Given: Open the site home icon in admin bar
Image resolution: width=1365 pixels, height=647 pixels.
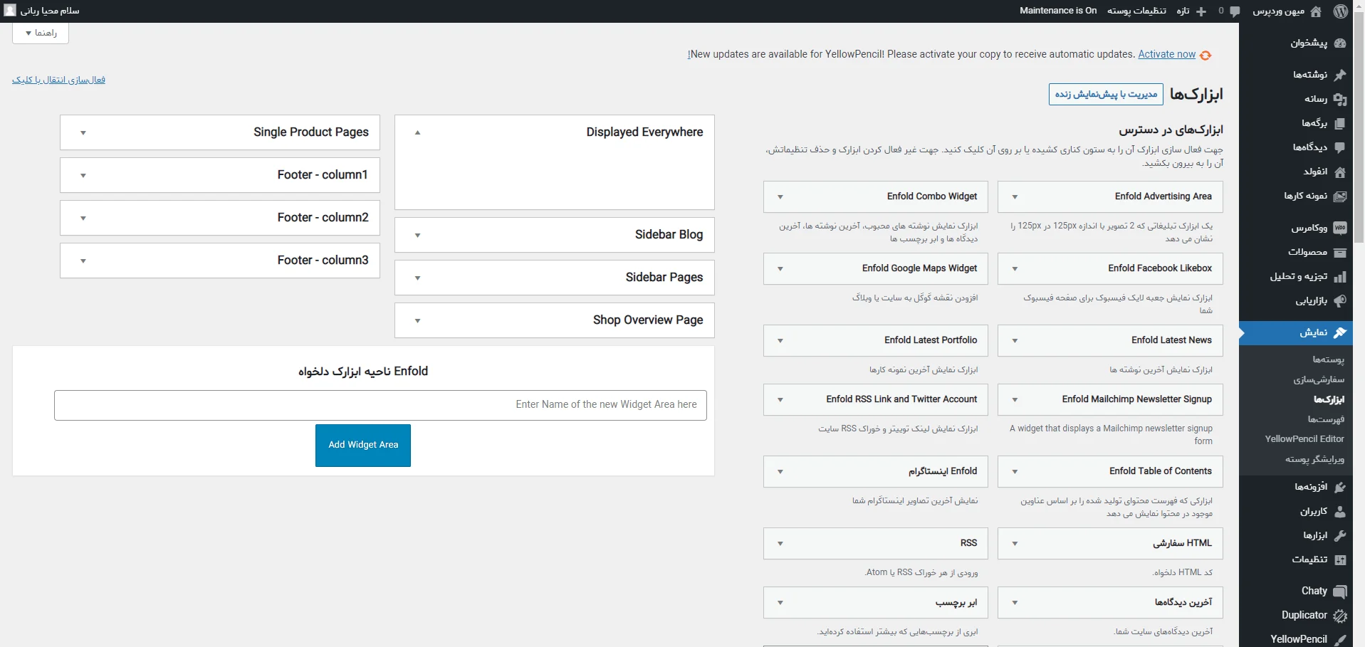Looking at the screenshot, I should tap(1316, 11).
